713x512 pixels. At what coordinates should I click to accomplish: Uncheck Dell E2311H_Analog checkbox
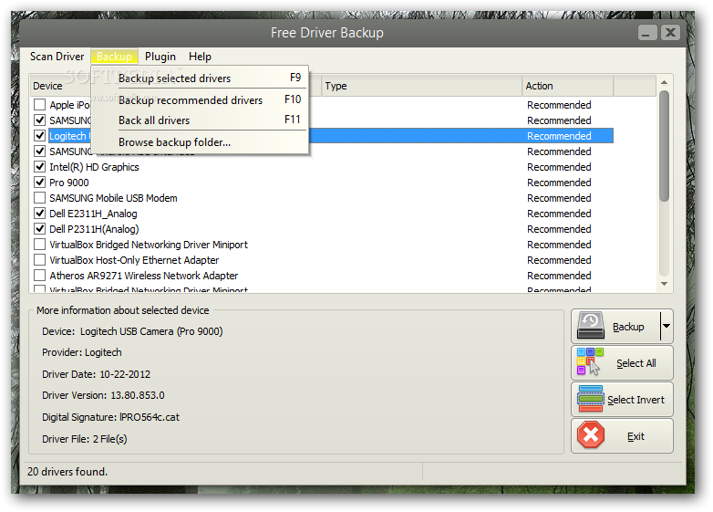point(39,213)
